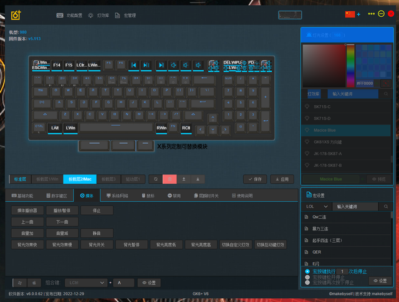Pick the top-left preset color swatch
This screenshot has height=302, width=399.
click(x=359, y=47)
